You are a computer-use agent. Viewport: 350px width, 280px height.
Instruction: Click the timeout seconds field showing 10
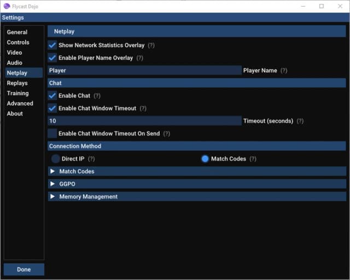(144, 121)
